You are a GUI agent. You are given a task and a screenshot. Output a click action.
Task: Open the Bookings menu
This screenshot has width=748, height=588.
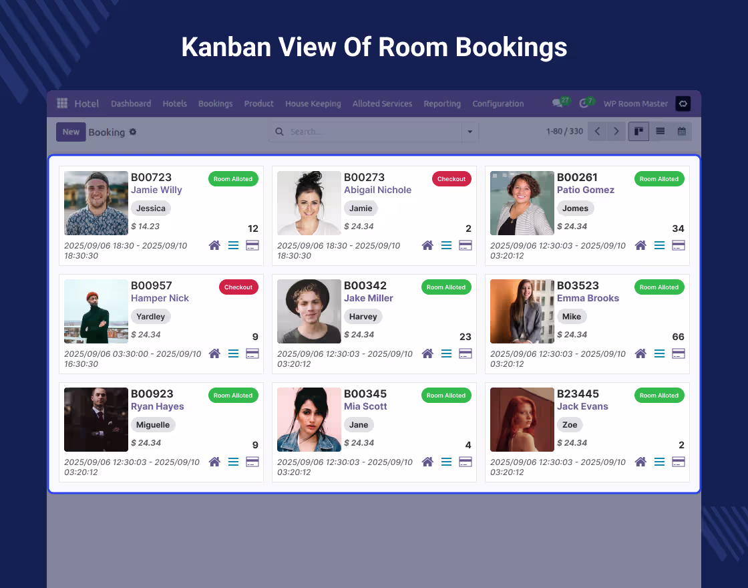tap(216, 104)
